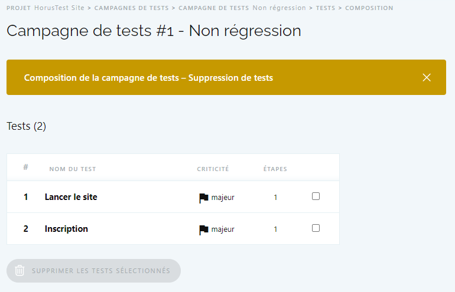The height and width of the screenshot is (292, 455).
Task: Open the Lancer le site test
Action: [x=71, y=197]
